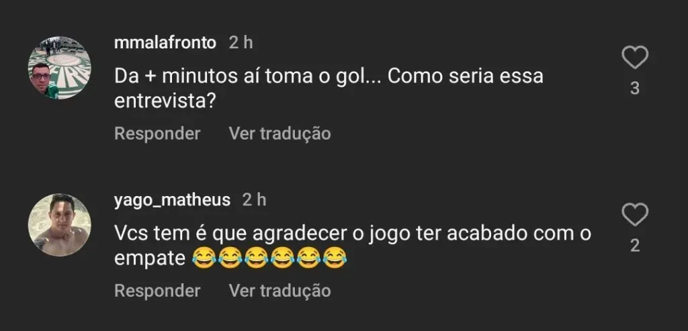Viewport: 688px width, 331px height.
Task: Show translation of yago_matheus's comment
Action: (x=279, y=291)
